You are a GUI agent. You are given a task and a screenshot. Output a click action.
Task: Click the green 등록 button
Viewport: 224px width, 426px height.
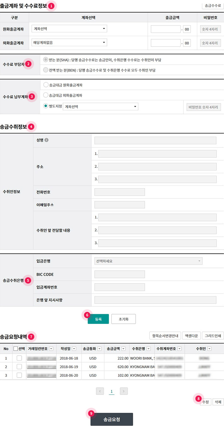(98, 319)
